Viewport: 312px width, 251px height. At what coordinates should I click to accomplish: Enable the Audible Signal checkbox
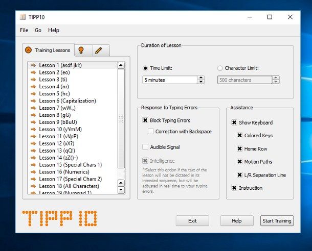pos(145,147)
